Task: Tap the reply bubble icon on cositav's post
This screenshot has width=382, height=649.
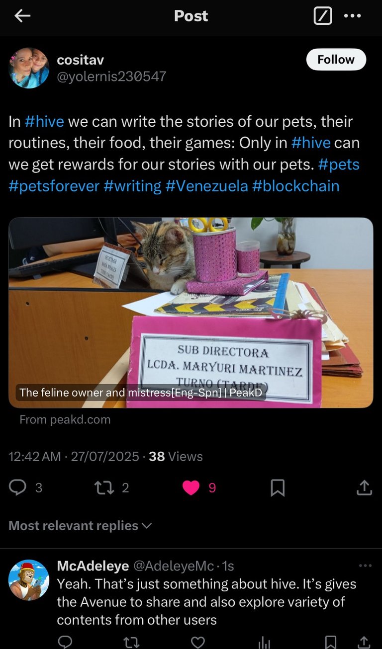Action: [x=18, y=487]
